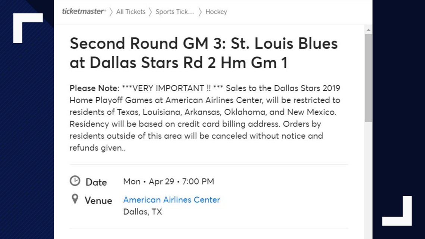The width and height of the screenshot is (425, 239).
Task: Click the Dallas, TX venue location text
Action: pos(142,211)
